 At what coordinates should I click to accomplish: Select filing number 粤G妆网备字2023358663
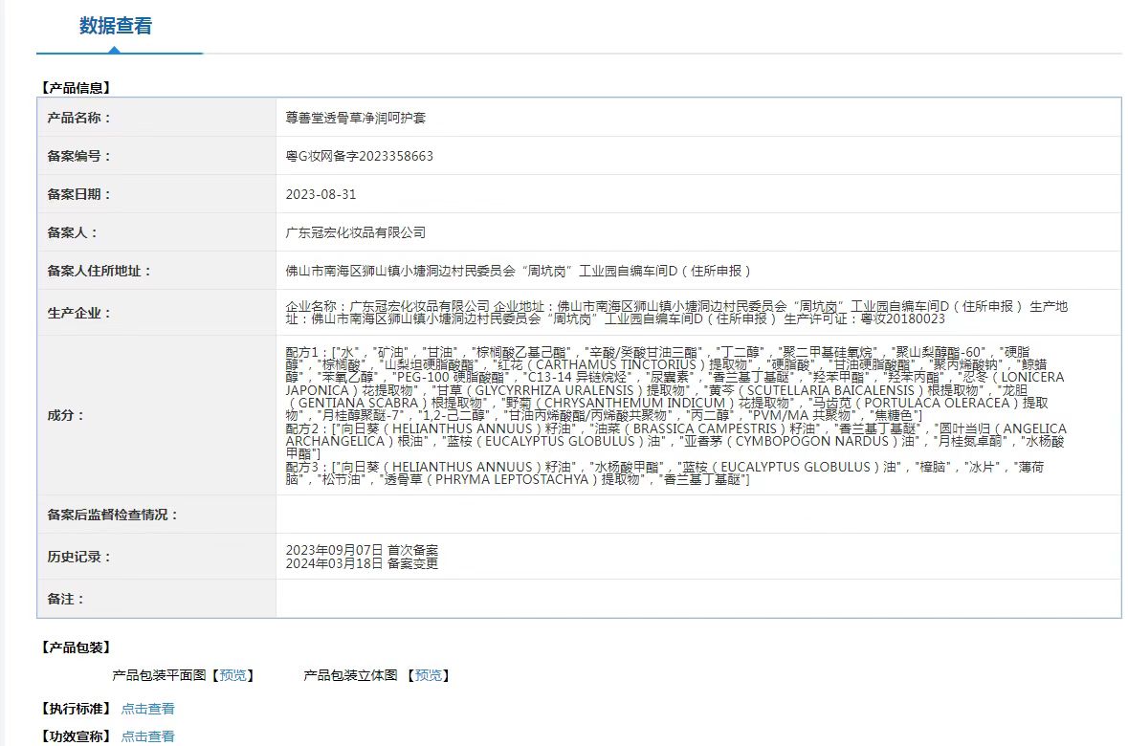click(359, 156)
